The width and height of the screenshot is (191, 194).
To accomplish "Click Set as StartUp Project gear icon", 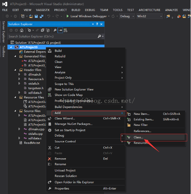I will 50,130.
